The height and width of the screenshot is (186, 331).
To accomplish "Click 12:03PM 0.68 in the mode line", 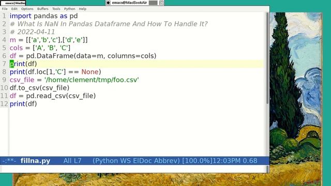I will 235,161.
